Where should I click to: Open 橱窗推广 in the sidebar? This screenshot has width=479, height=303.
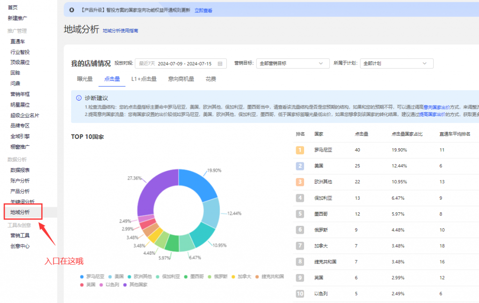tap(20, 147)
